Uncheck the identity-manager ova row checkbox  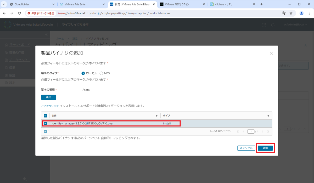coord(46,123)
